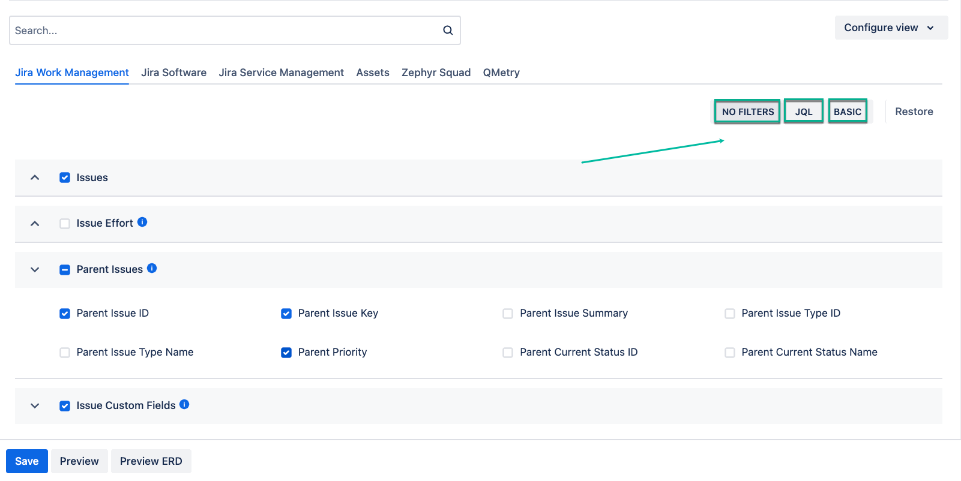
Task: Toggle the Parent Current Status Name checkbox
Action: (730, 353)
